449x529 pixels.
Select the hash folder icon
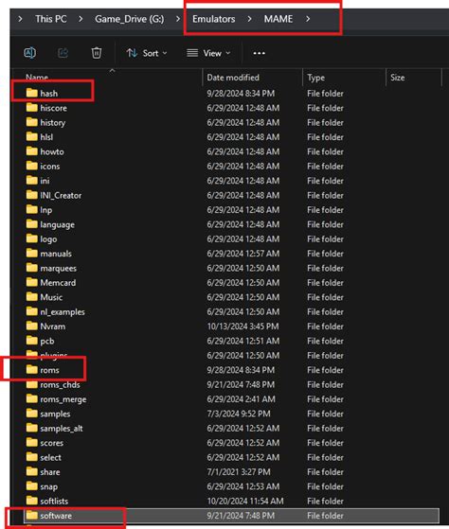(32, 93)
